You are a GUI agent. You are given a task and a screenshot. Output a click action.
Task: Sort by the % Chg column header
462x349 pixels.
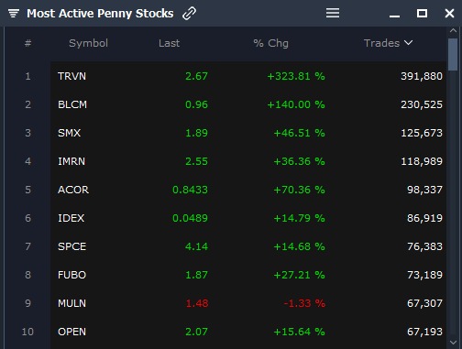coord(270,43)
